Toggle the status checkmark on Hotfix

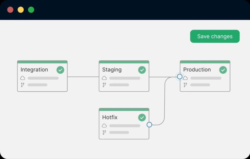pos(142,117)
